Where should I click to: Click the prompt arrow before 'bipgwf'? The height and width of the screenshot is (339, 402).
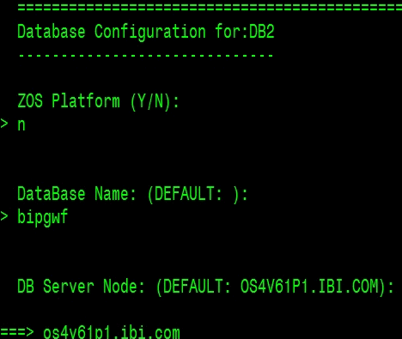coord(4,216)
